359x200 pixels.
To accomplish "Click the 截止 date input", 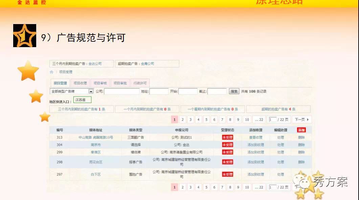I will [217, 91].
